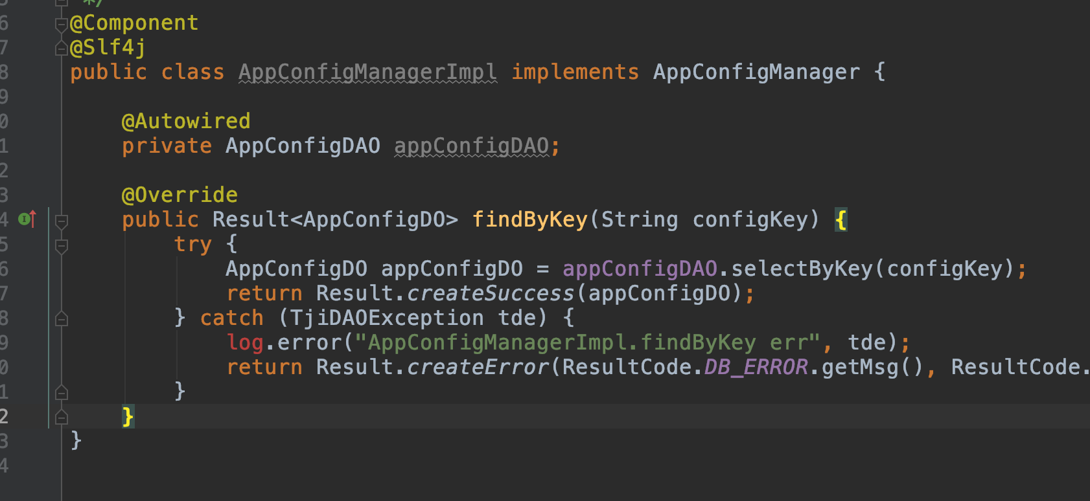The image size is (1090, 501).
Task: Click fold end marker on highlighted closing brace line
Action: click(x=62, y=417)
